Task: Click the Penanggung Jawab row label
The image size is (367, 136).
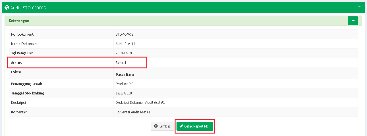Action: pyautogui.click(x=27, y=84)
